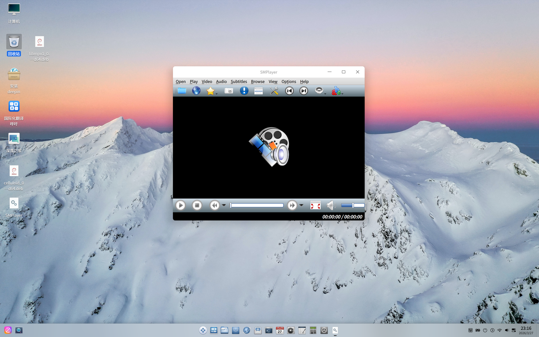
Task: Show file info via blue exclamation icon
Action: [244, 91]
